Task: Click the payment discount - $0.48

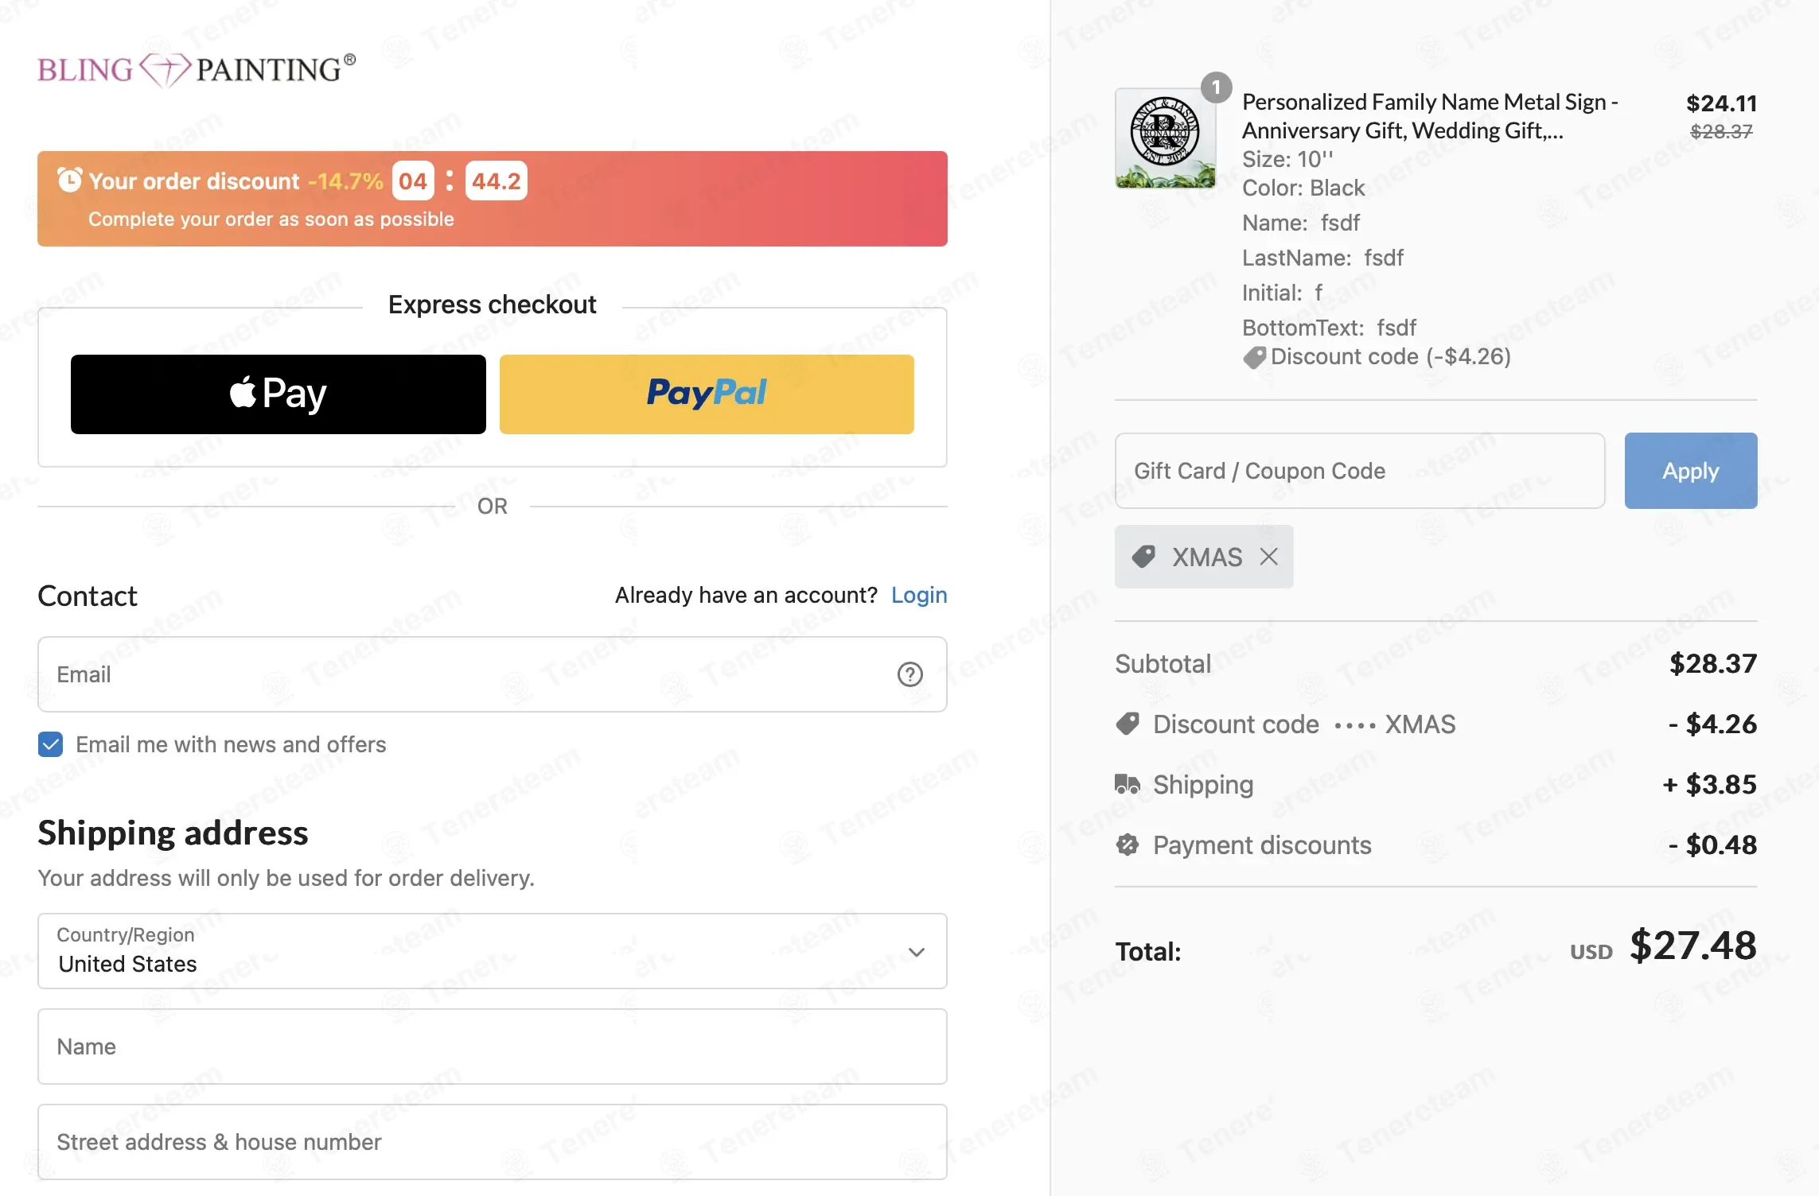Action: click(1713, 845)
